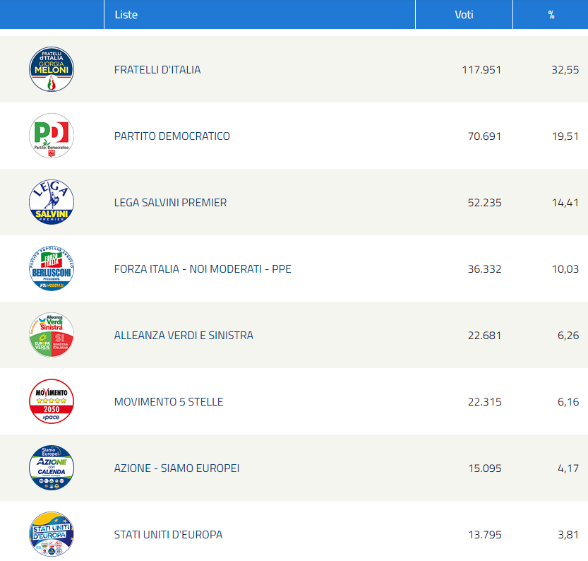588x561 pixels.
Task: Click the Lega Salvini Premier logo
Action: tap(52, 203)
